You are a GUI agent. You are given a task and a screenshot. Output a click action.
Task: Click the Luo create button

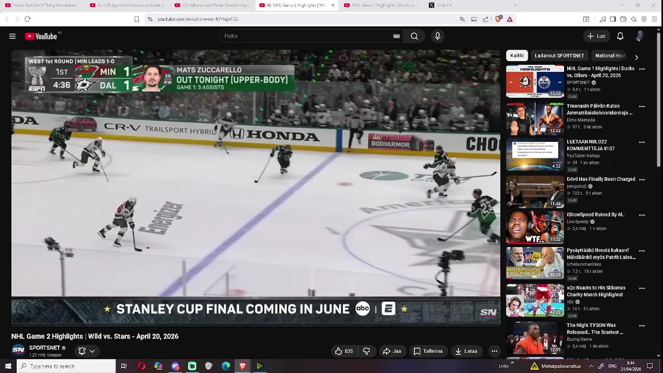click(x=596, y=36)
